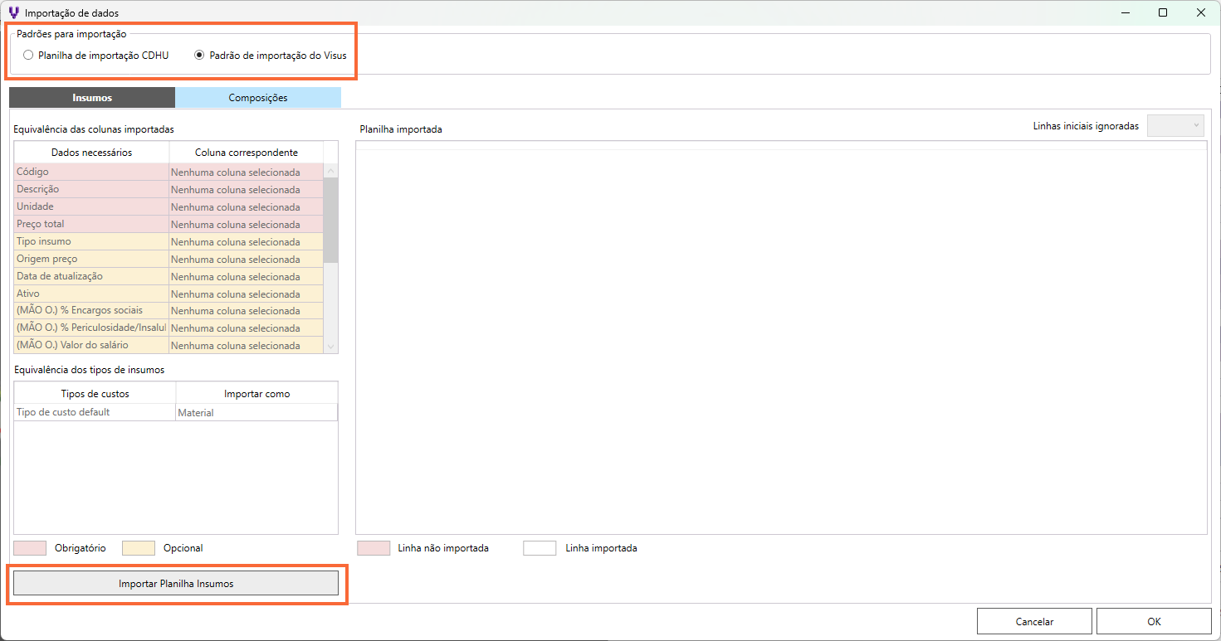Click the Dados necessários column header
The image size is (1221, 641).
pyautogui.click(x=91, y=153)
